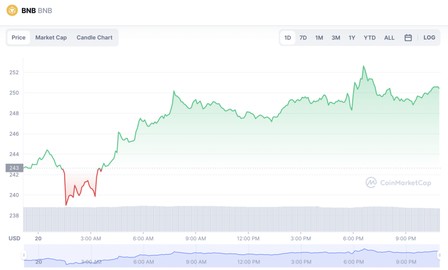Click the USD currency label

(14, 238)
